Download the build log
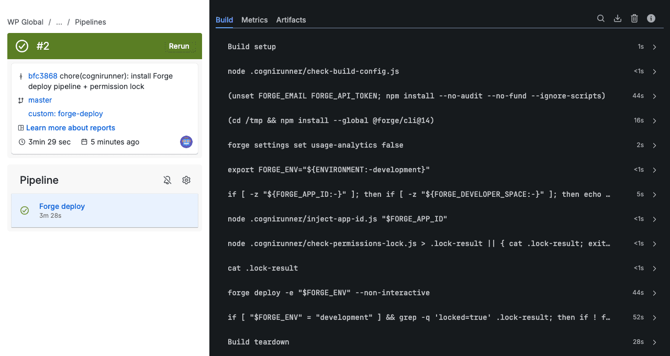The height and width of the screenshot is (356, 670). coord(618,18)
